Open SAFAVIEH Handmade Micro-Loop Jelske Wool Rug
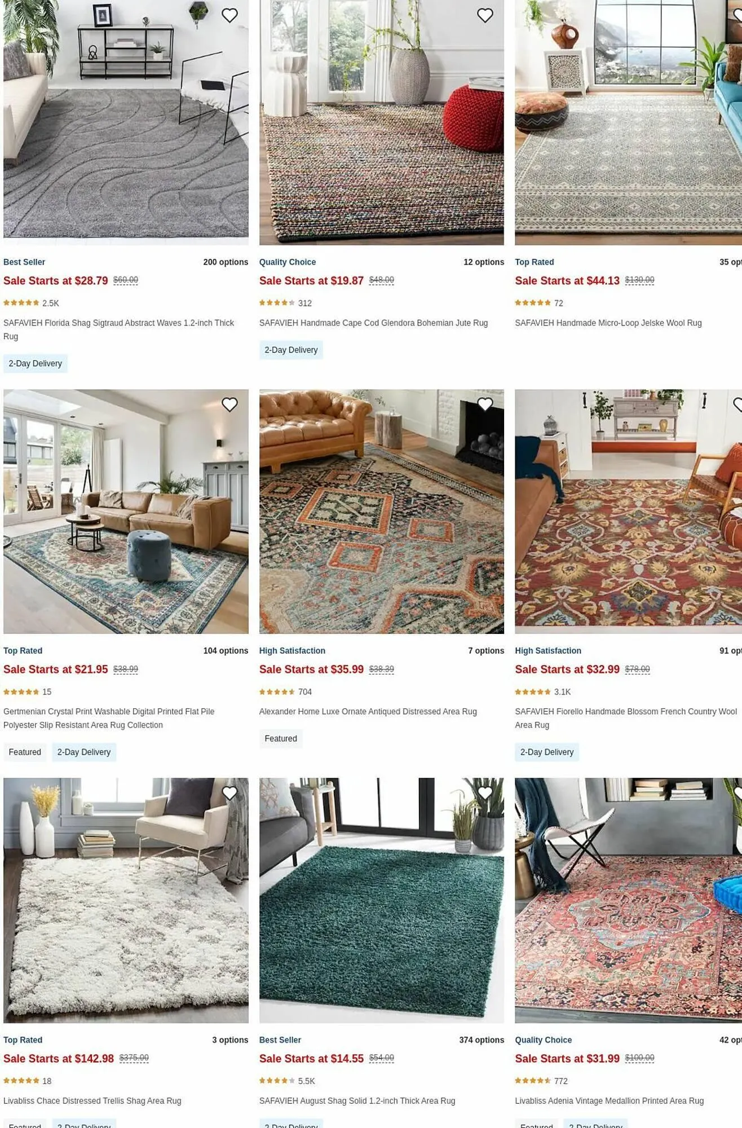The image size is (742, 1128). pyautogui.click(x=608, y=323)
